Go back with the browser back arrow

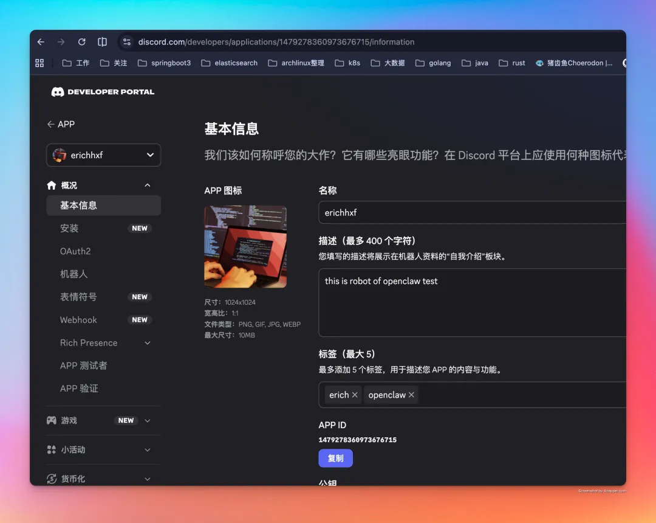(41, 42)
